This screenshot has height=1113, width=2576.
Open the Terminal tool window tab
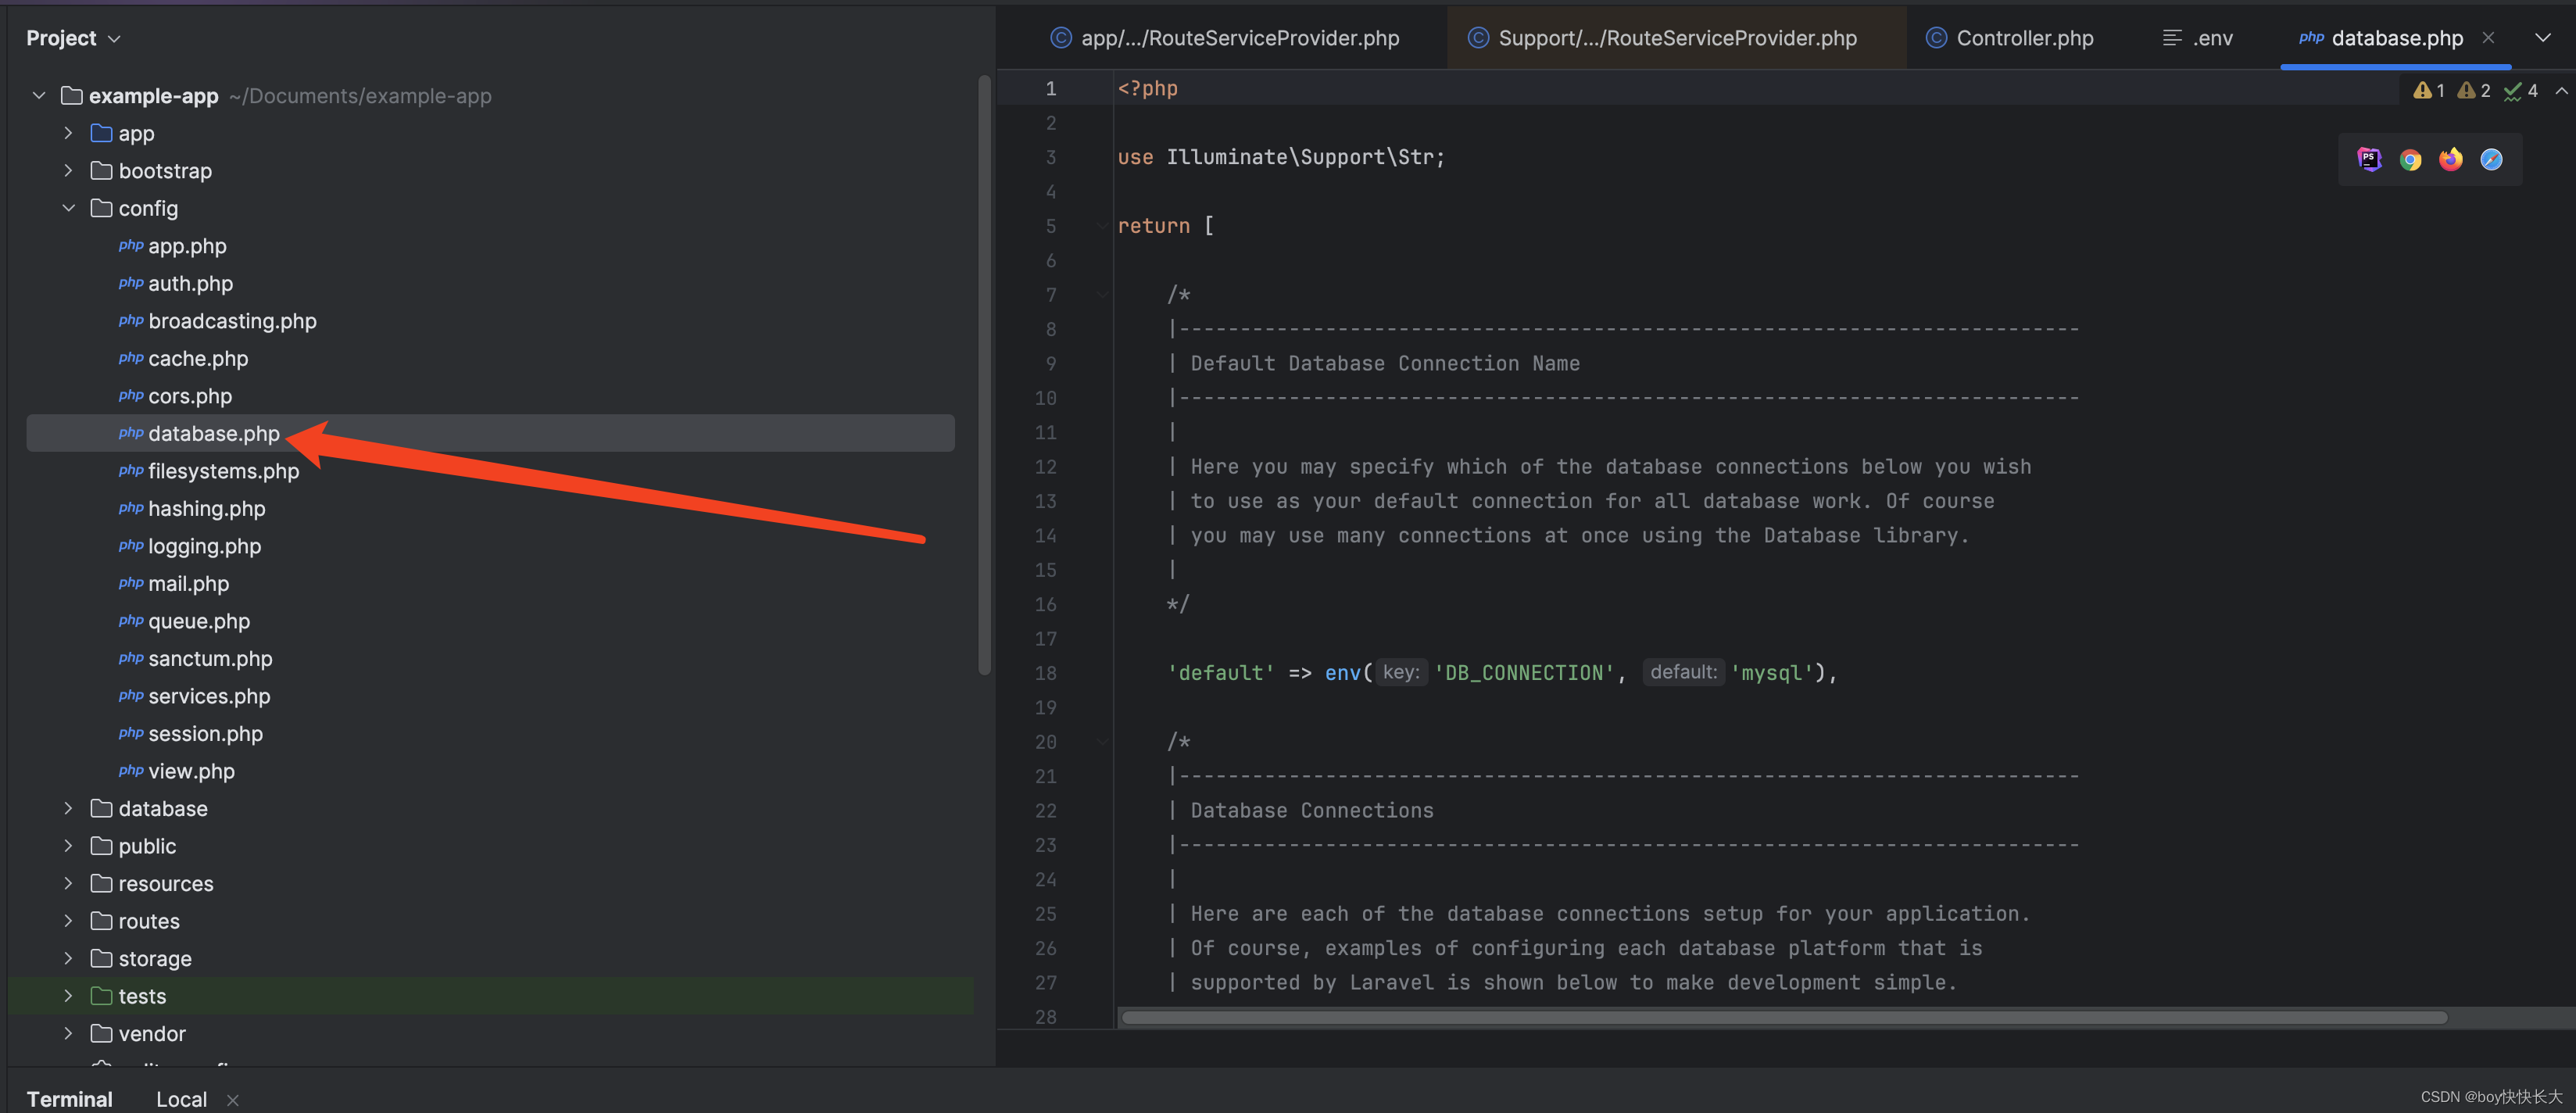pos(69,1099)
